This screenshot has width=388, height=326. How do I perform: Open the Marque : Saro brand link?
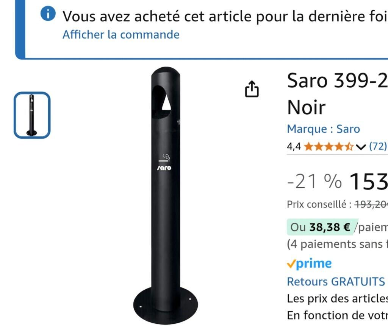tap(324, 129)
